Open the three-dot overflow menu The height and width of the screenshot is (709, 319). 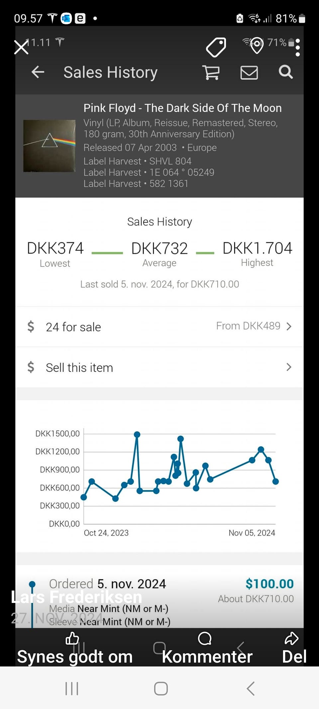(297, 47)
